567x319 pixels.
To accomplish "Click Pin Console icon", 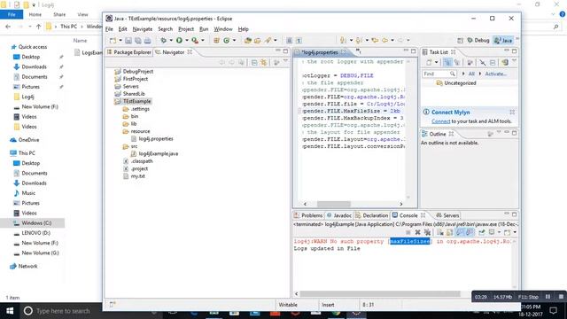I will click(x=482, y=232).
